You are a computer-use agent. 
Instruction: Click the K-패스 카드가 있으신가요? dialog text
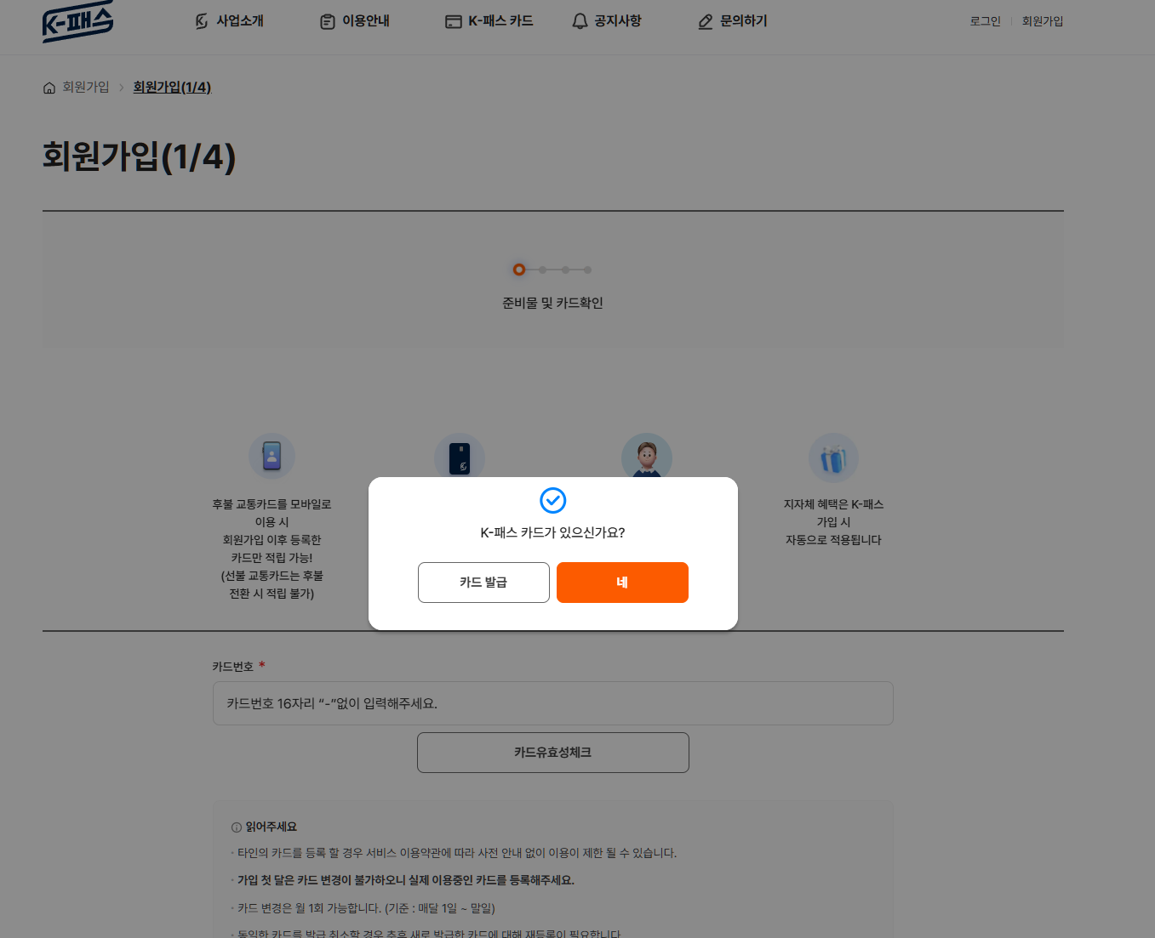click(x=553, y=533)
